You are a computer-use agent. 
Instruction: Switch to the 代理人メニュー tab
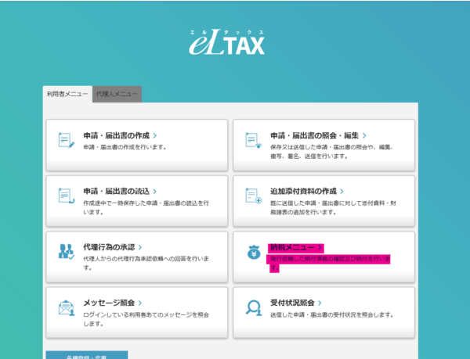117,94
